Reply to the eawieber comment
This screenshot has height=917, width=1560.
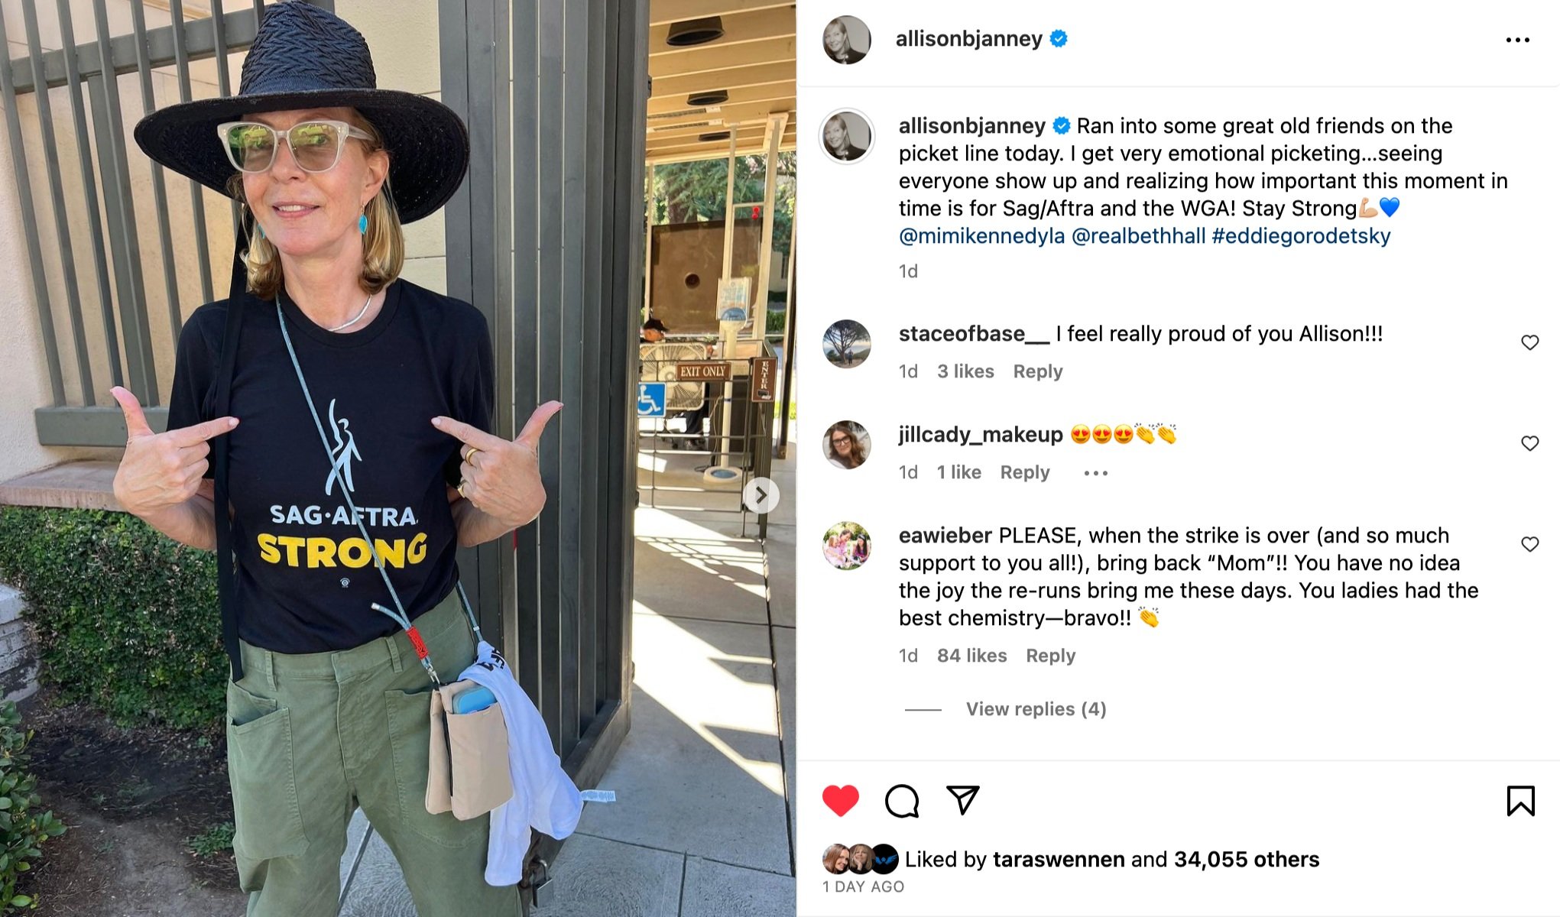point(1050,656)
